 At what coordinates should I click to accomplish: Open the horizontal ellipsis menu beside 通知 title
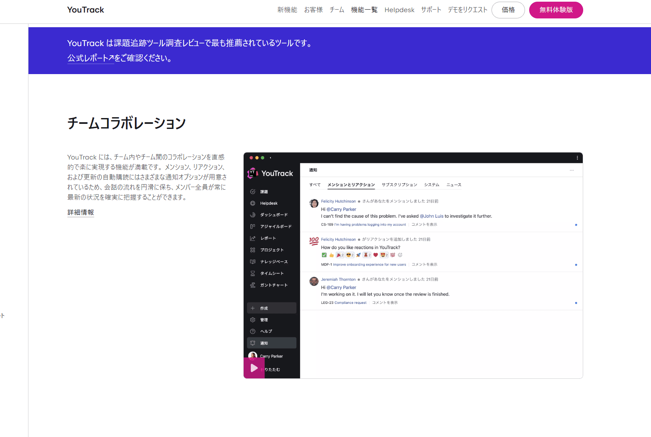572,170
